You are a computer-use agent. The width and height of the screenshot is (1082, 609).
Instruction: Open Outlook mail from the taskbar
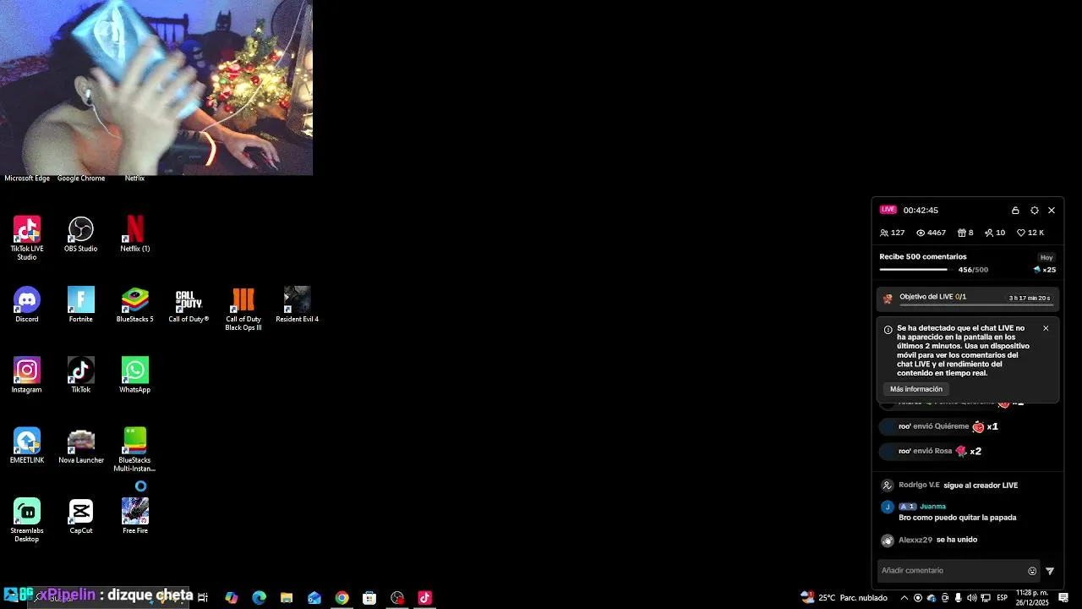[x=314, y=598]
